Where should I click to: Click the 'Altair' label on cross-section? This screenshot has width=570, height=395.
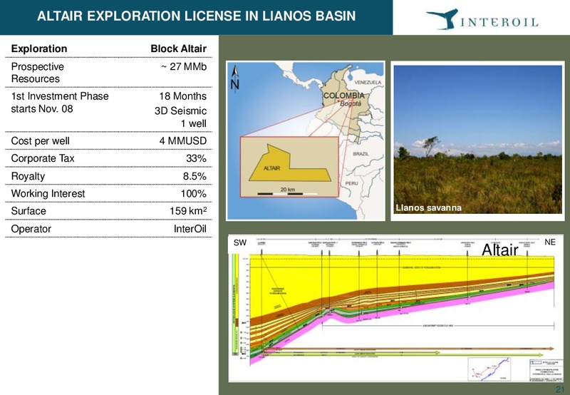click(500, 250)
